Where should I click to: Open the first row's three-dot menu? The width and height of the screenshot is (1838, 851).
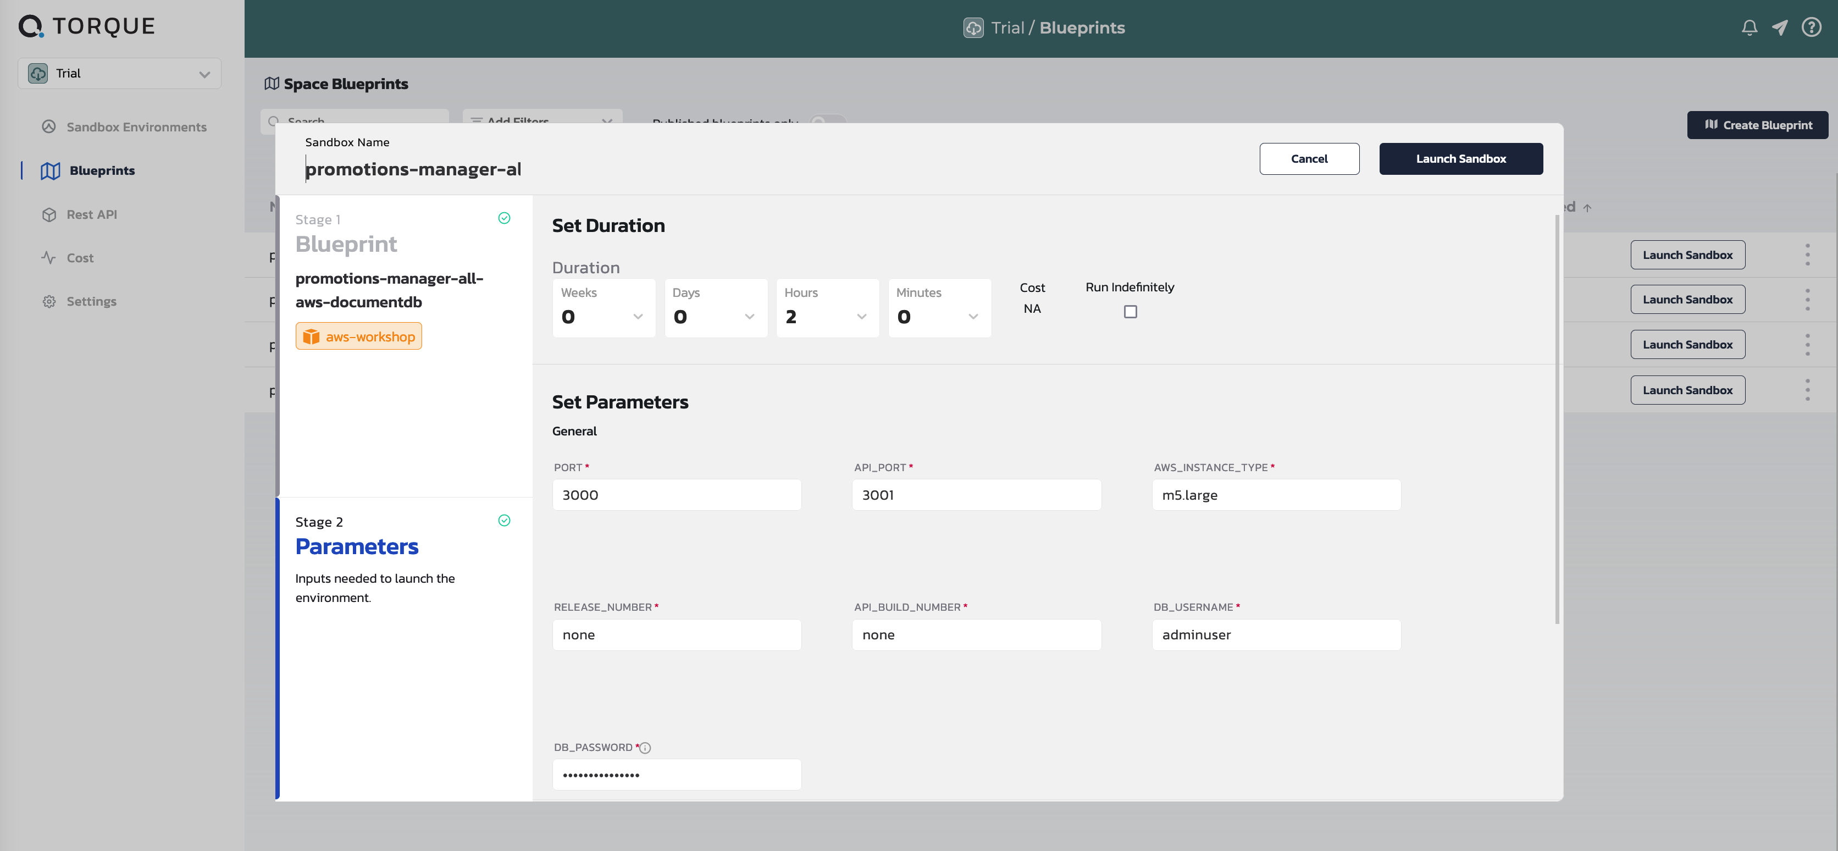(x=1807, y=255)
